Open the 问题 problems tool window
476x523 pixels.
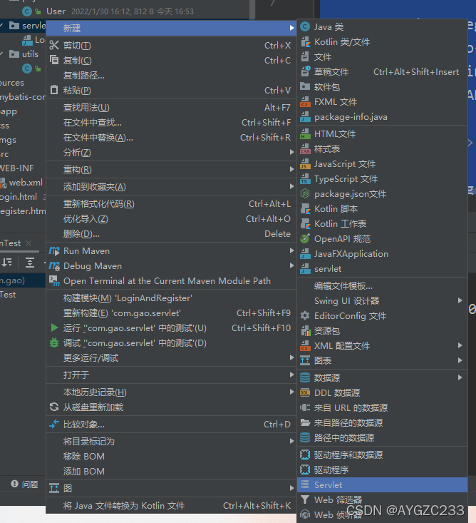click(25, 484)
